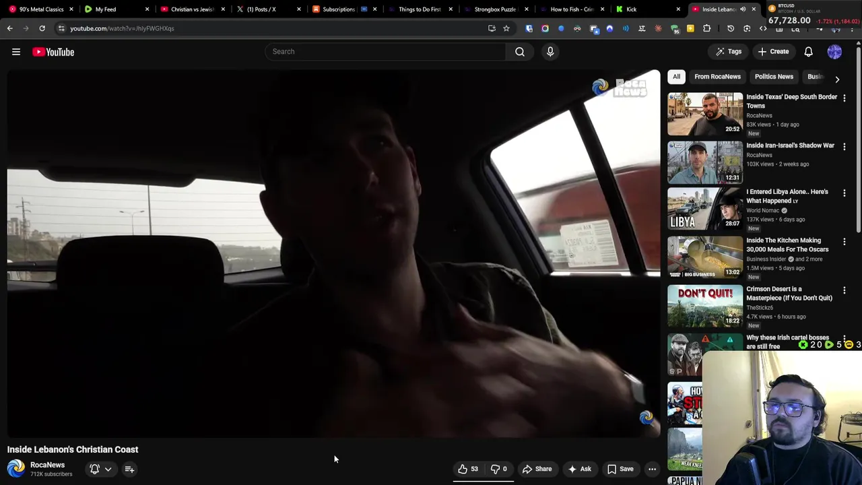Open the I Entered Libya Alone video title

click(x=787, y=196)
